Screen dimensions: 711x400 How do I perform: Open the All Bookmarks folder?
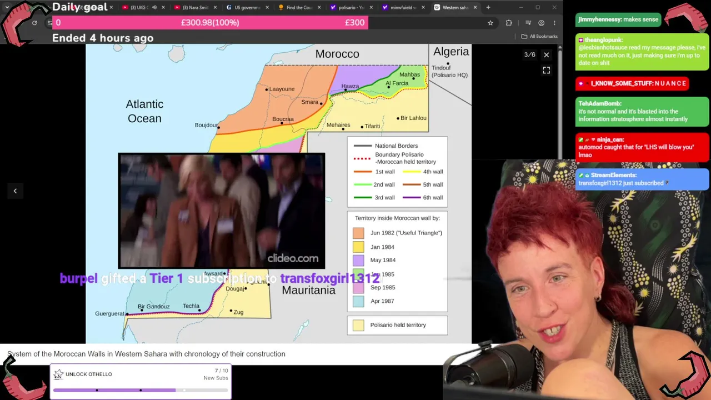pos(539,36)
